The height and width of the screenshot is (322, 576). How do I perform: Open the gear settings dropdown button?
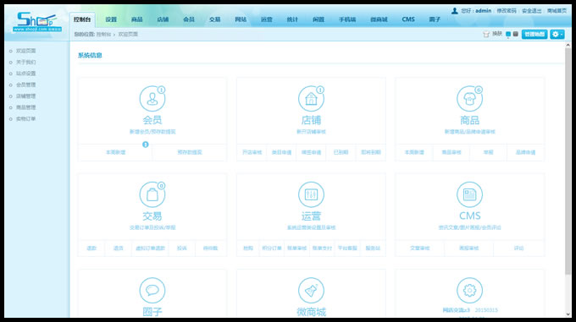click(x=557, y=34)
